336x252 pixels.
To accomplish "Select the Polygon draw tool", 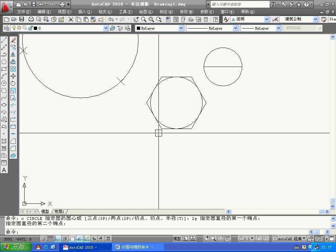I will [x=4, y=62].
